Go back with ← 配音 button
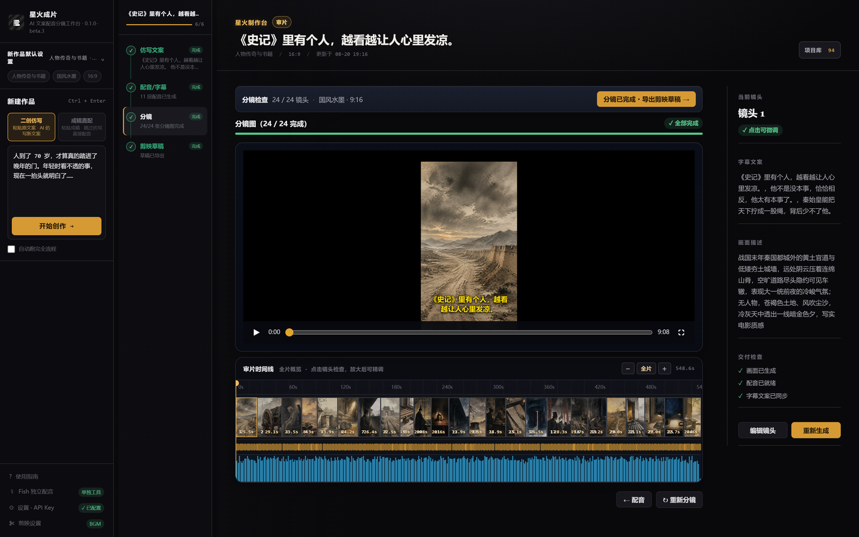 [634, 500]
